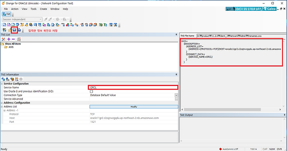Click the gray circle icon in the TNS Information toolbar
This screenshot has height=151, width=287.
[21, 79]
